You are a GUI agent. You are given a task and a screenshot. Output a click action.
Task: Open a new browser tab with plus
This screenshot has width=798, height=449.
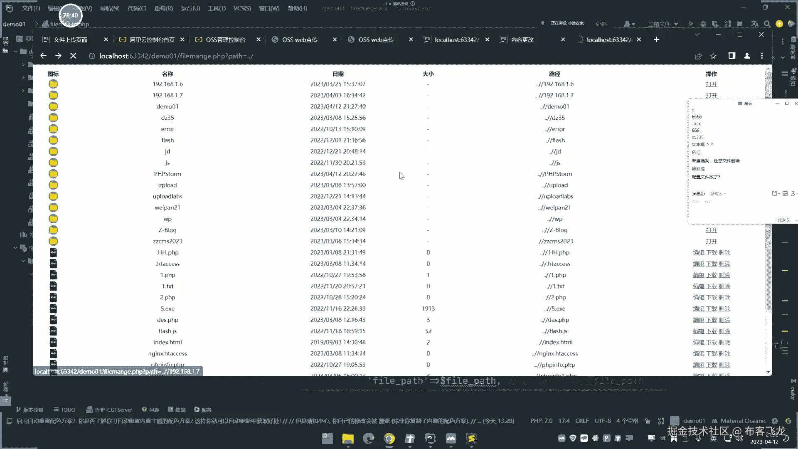(657, 39)
